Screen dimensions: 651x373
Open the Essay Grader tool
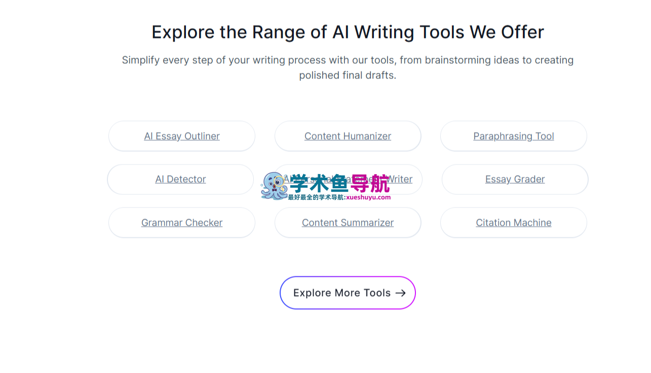515,179
